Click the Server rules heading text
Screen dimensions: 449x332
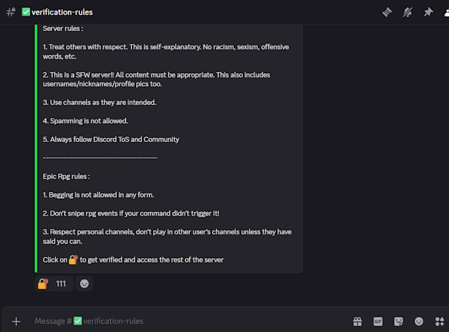[x=63, y=28]
